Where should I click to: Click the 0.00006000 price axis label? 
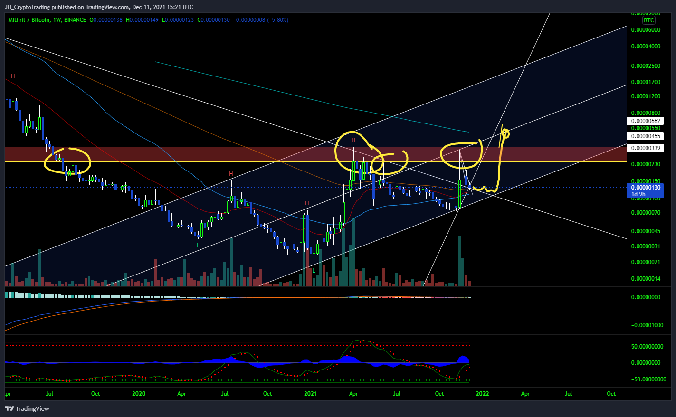(x=646, y=30)
